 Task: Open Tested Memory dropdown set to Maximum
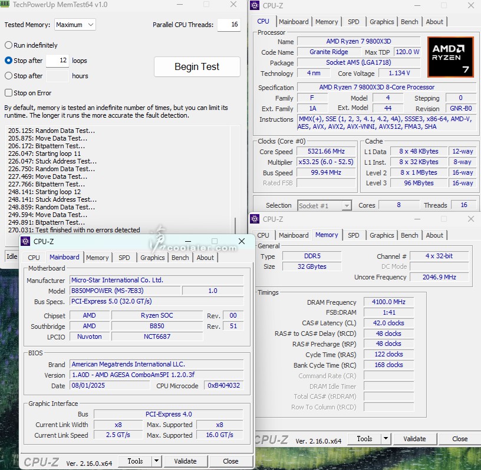click(75, 25)
